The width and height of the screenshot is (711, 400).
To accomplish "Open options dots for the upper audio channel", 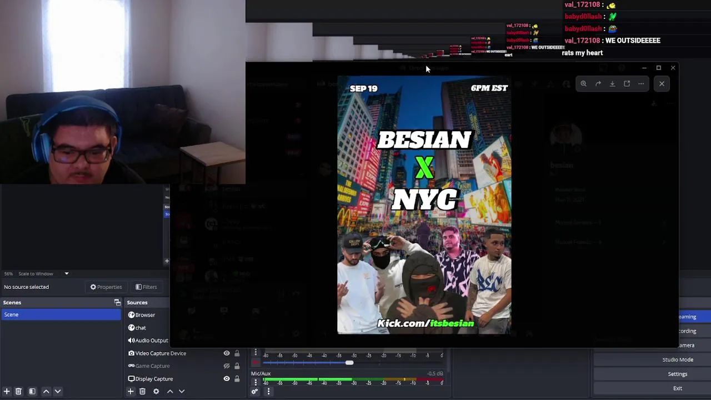I will point(256,353).
